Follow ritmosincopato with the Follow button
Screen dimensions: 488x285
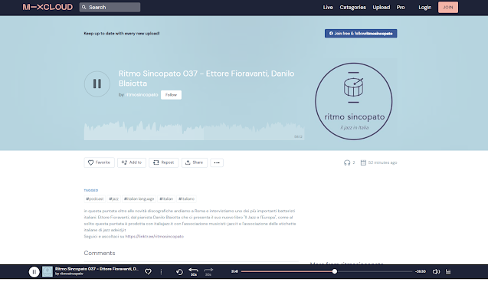[x=171, y=94]
